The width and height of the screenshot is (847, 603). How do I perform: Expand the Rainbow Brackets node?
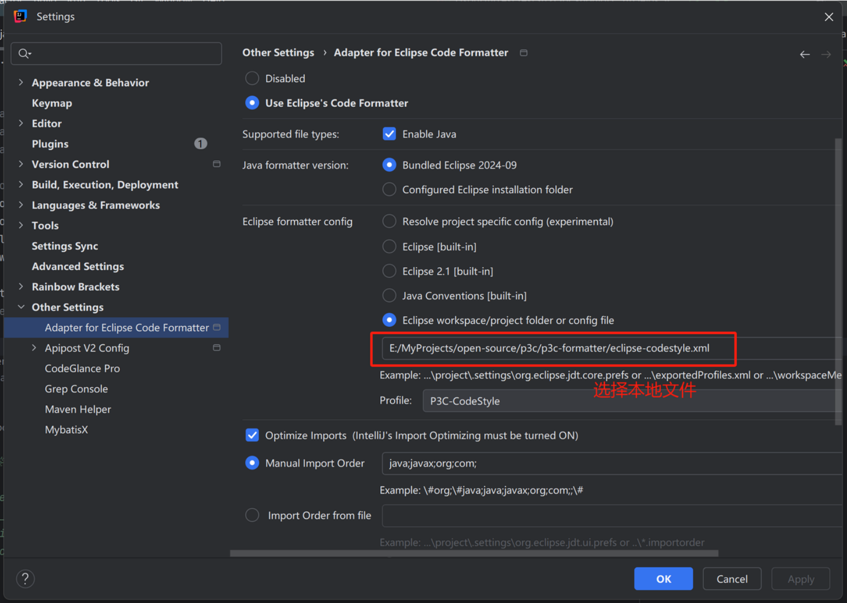coord(21,286)
